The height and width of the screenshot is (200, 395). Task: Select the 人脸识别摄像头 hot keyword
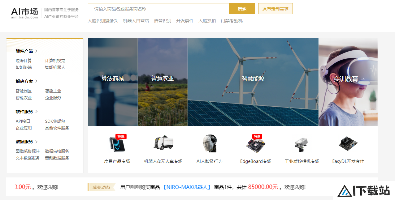(103, 21)
